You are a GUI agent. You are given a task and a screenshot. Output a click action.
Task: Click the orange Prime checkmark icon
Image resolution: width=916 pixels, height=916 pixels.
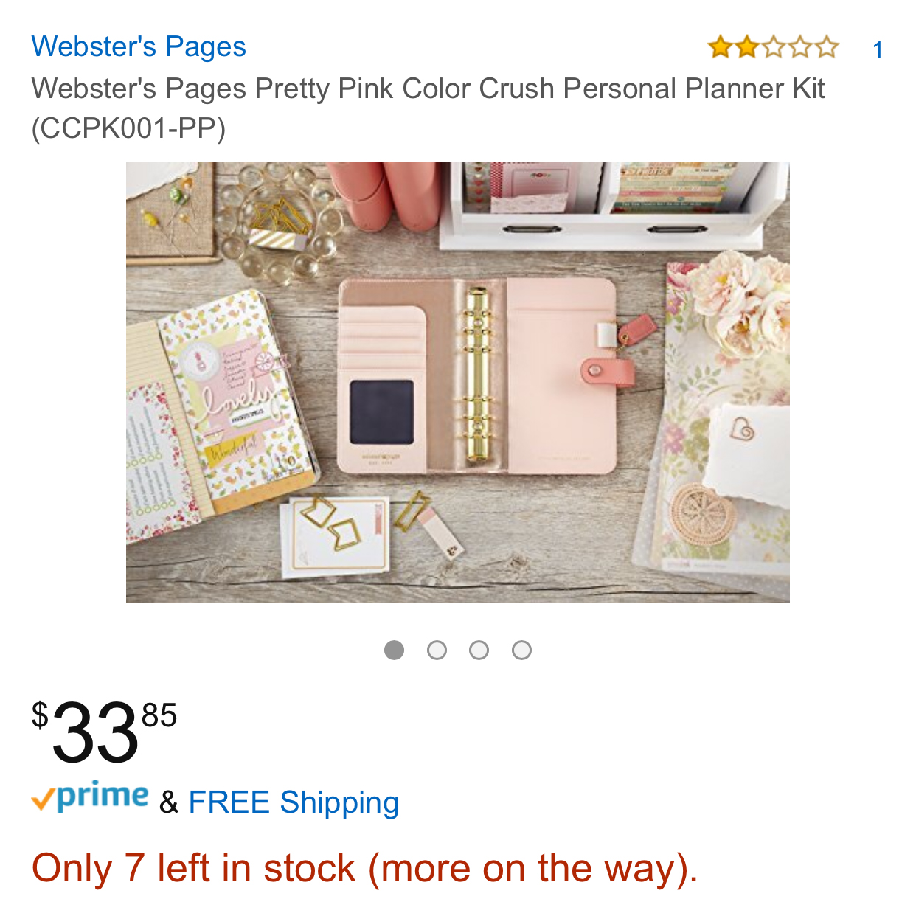[x=43, y=799]
